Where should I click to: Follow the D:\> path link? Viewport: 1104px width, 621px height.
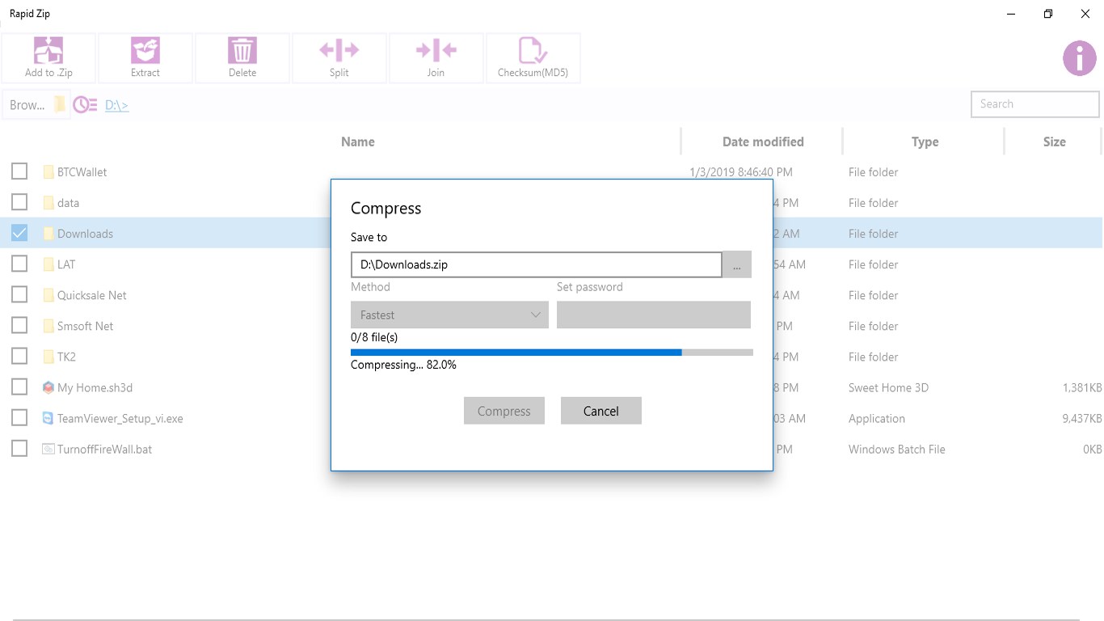116,105
